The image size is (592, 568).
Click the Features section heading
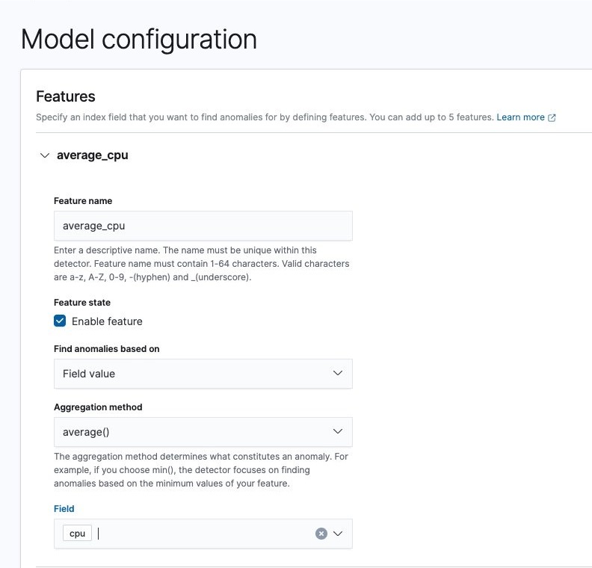(x=66, y=96)
